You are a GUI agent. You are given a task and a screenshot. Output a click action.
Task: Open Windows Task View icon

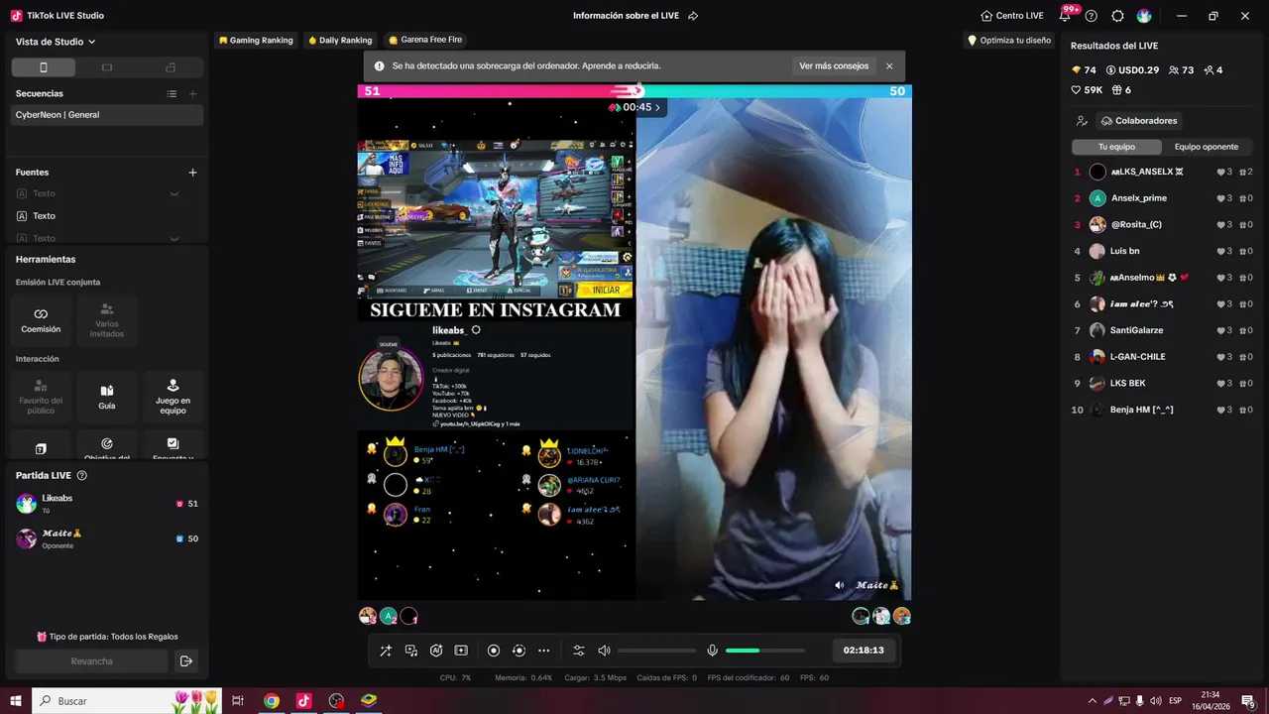(x=238, y=701)
